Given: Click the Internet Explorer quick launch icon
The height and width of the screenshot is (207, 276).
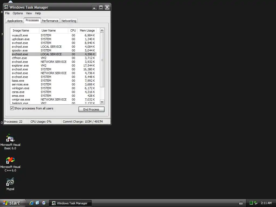Looking at the screenshot, I should click(x=32, y=203).
